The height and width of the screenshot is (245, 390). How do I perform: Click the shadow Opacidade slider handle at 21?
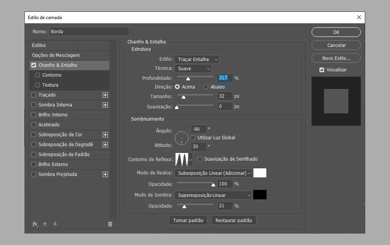coord(184,207)
